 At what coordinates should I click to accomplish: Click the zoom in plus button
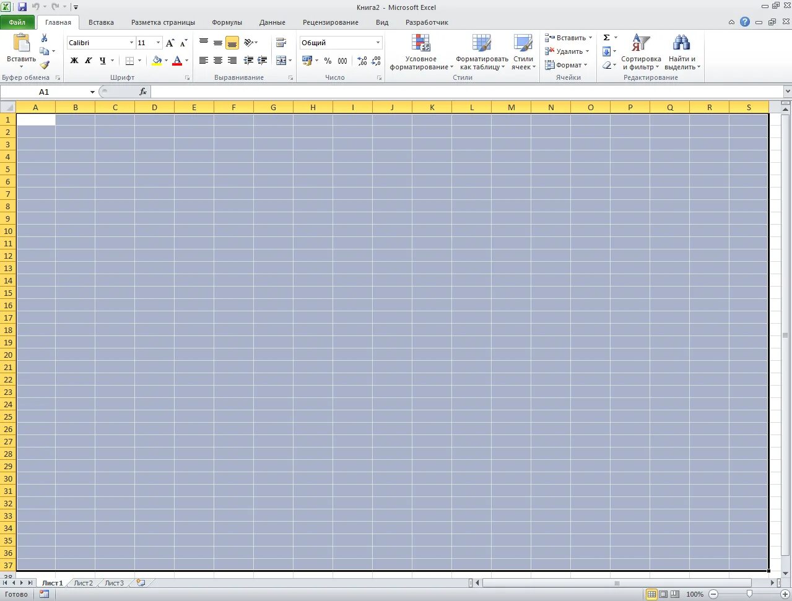coord(785,594)
